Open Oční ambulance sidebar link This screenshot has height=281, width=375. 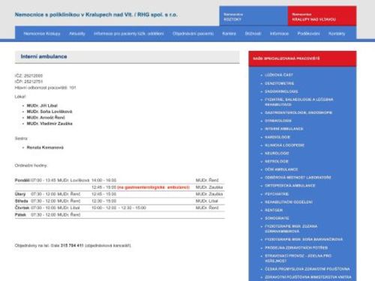click(281, 169)
